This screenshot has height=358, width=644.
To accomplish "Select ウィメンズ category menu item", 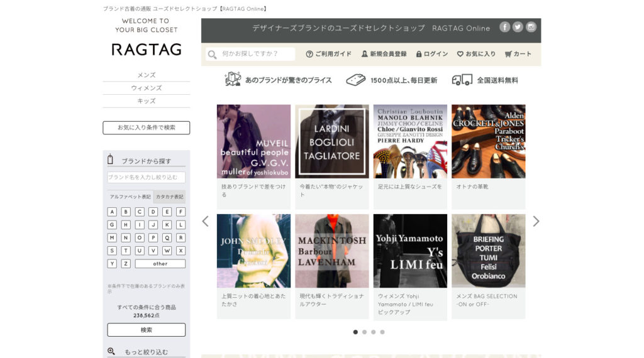I will coord(146,88).
